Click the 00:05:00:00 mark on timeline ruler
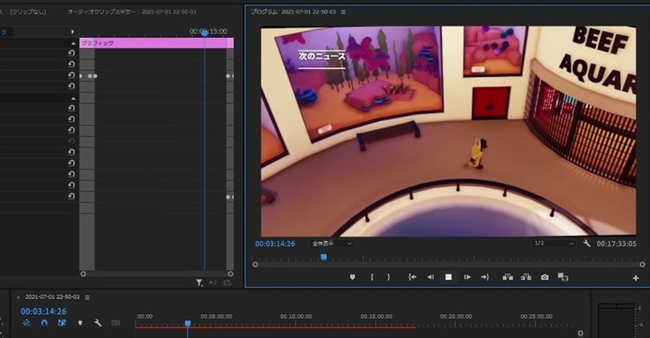This screenshot has height=338, width=650. pos(216,316)
